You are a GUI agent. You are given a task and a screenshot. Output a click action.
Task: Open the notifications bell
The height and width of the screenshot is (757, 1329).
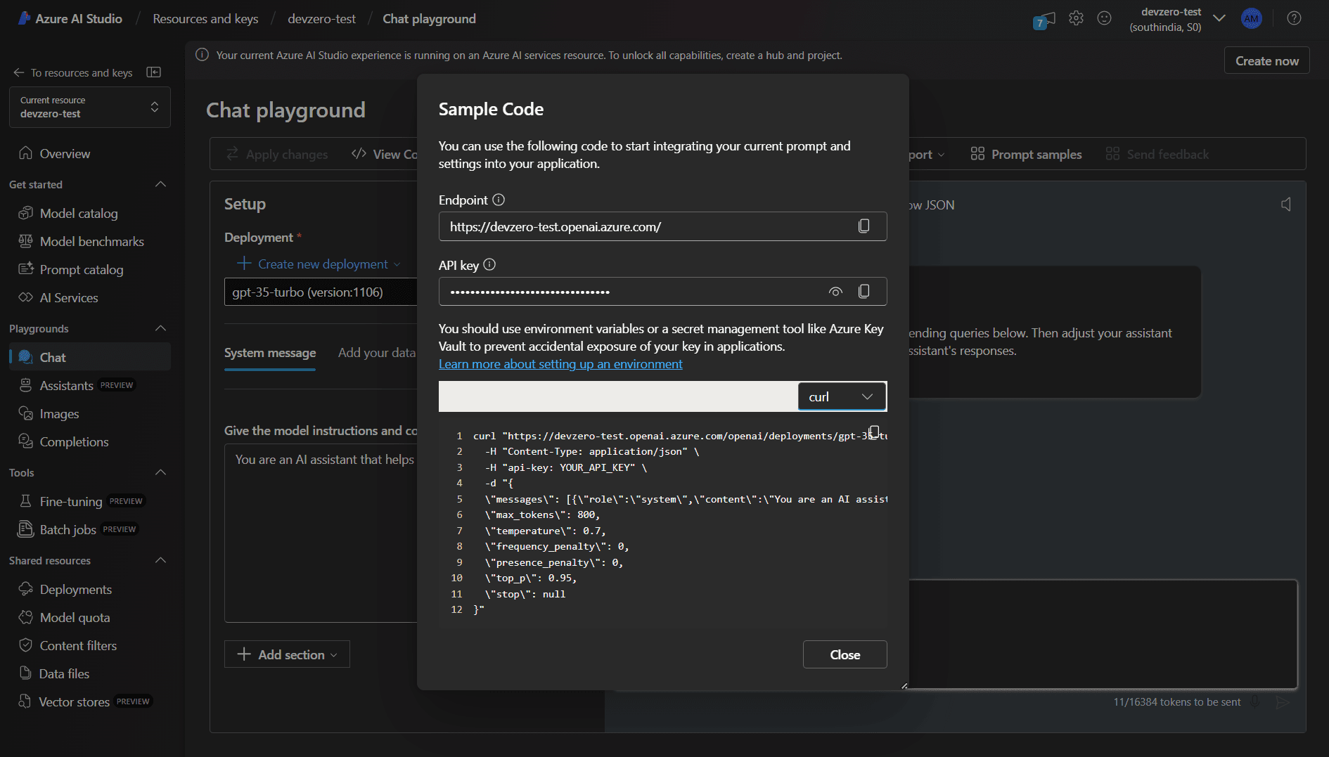point(1044,18)
